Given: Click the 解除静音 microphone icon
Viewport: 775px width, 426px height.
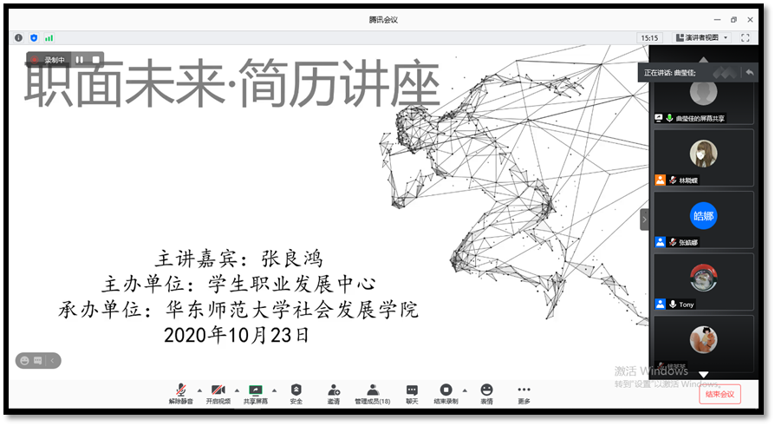Looking at the screenshot, I should (181, 390).
